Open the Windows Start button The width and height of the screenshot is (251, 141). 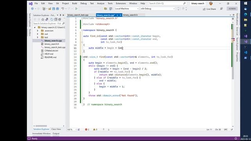246,4
